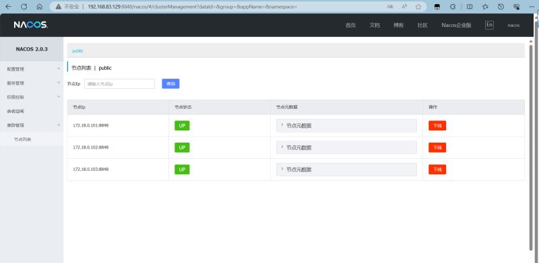Expand node metadata for 172.18.0.103:8848
Viewport: 539px width, 263px height.
coord(346,170)
